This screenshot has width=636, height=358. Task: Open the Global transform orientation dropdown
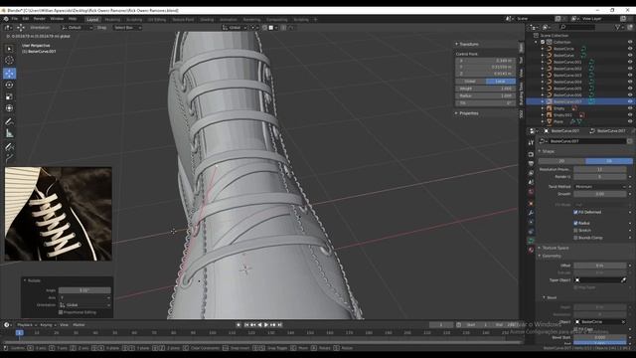coord(235,28)
